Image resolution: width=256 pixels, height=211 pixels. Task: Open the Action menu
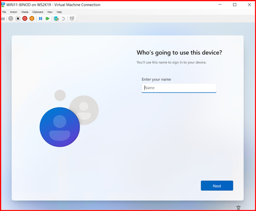coord(13,12)
